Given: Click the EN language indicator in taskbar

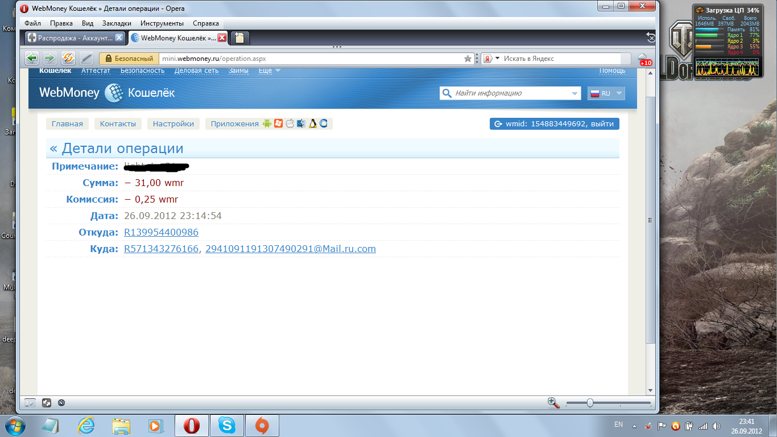Looking at the screenshot, I should [618, 424].
